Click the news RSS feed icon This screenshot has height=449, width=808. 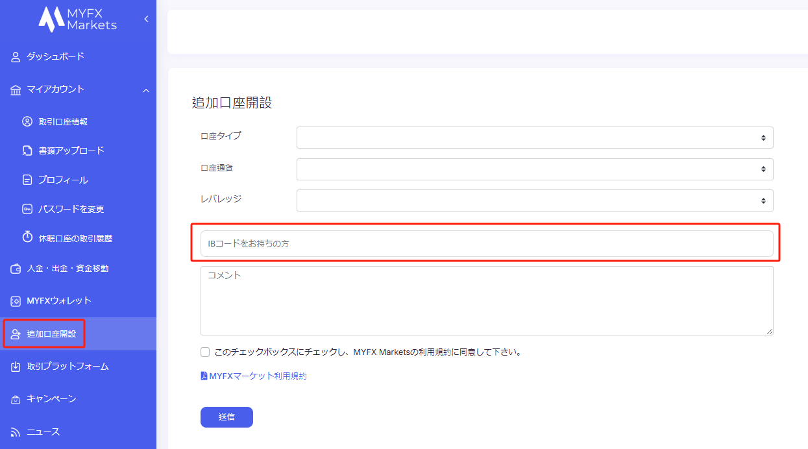point(16,432)
